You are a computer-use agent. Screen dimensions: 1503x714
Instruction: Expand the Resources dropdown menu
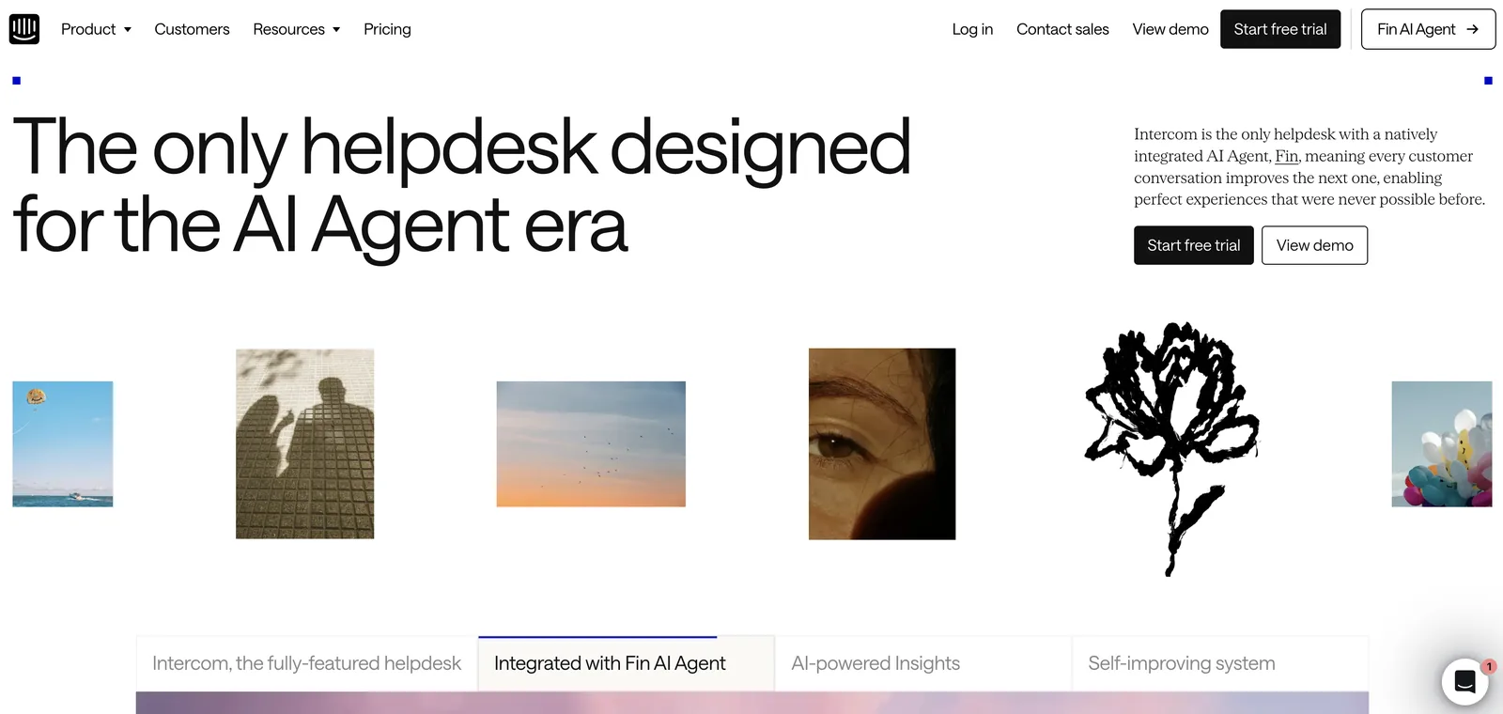(296, 29)
